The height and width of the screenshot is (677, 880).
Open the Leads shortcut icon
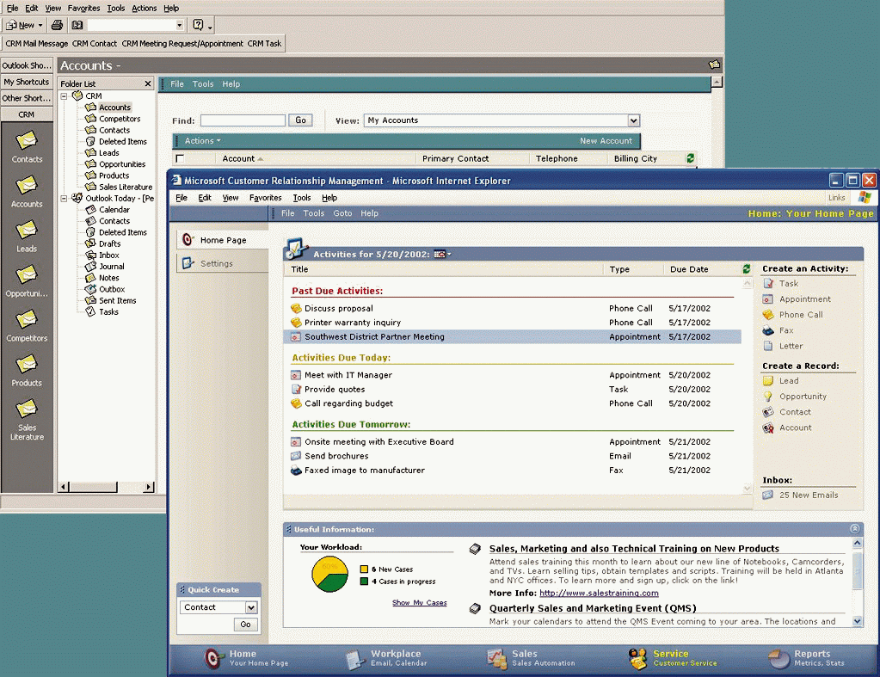pyautogui.click(x=27, y=230)
